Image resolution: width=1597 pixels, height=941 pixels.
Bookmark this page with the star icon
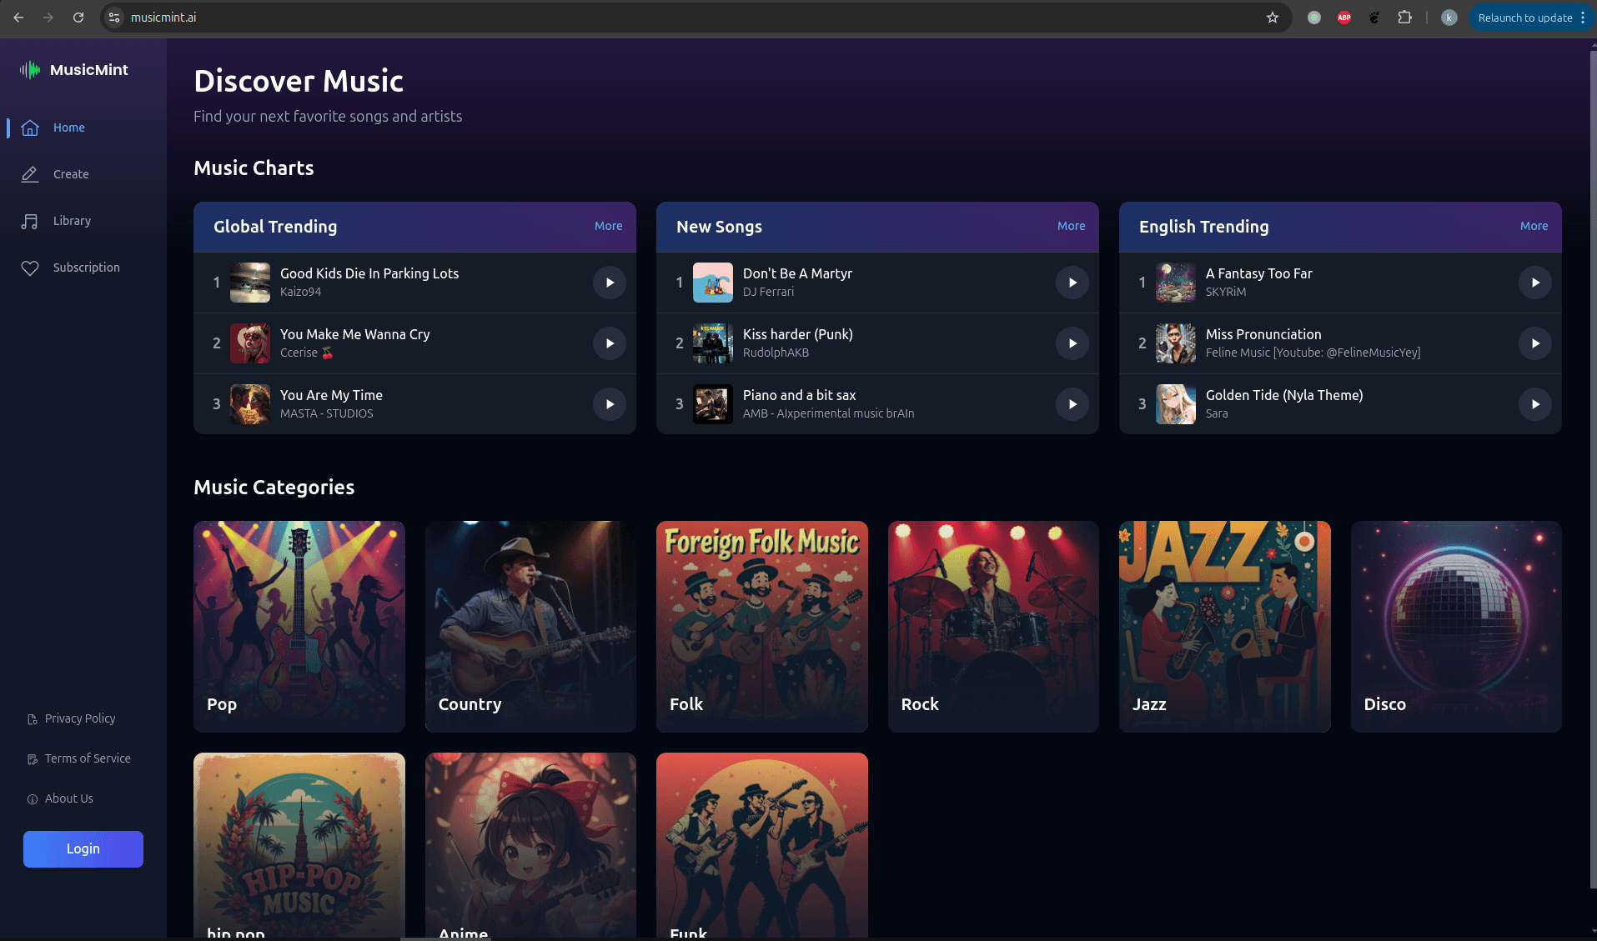tap(1273, 18)
